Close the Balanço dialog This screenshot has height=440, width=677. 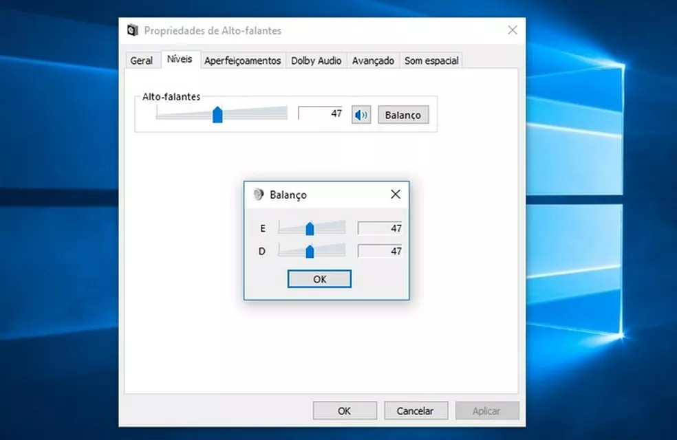396,195
